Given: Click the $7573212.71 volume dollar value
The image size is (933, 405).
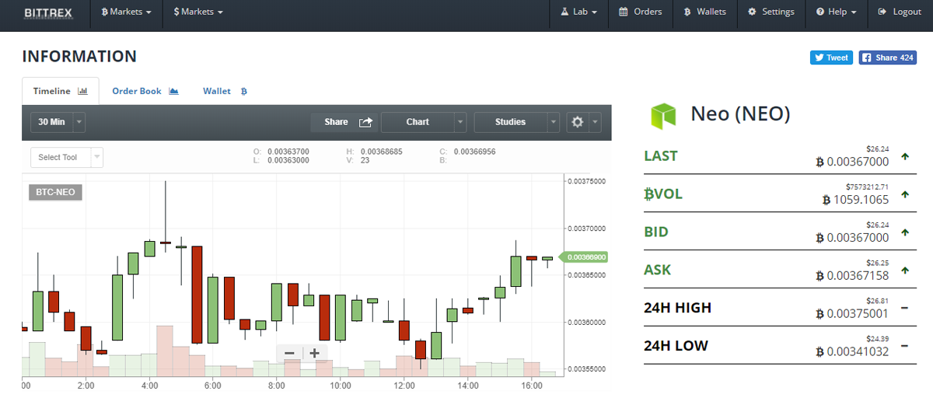Looking at the screenshot, I should tap(866, 187).
